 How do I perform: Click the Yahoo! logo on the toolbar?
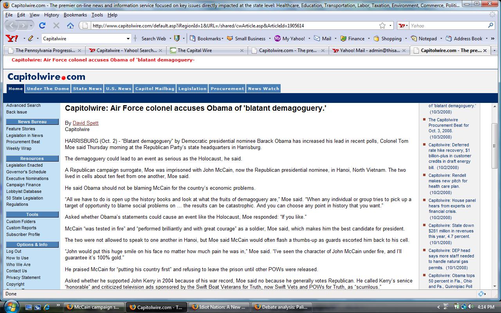[12, 38]
